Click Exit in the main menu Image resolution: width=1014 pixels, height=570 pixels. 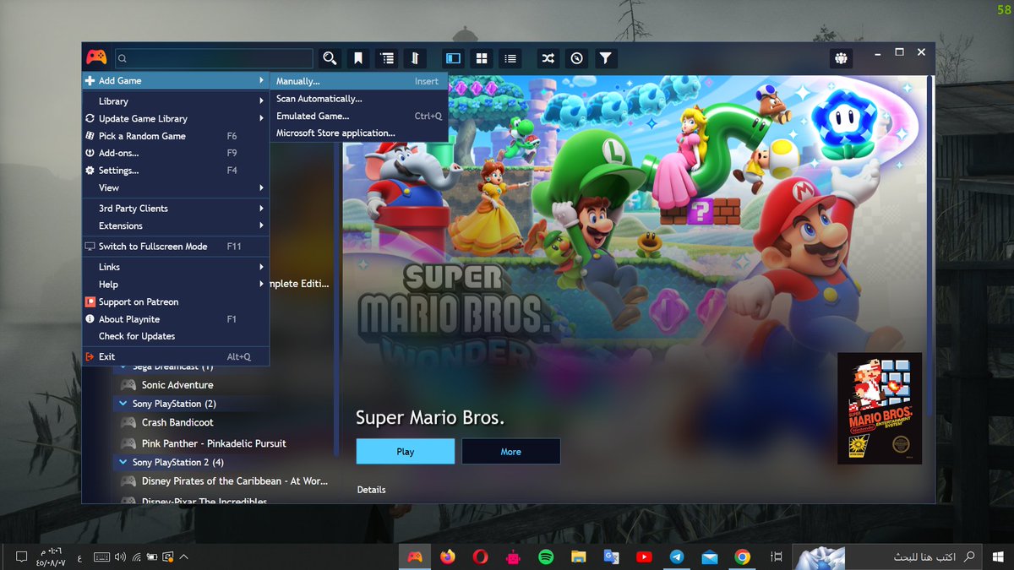(x=176, y=356)
